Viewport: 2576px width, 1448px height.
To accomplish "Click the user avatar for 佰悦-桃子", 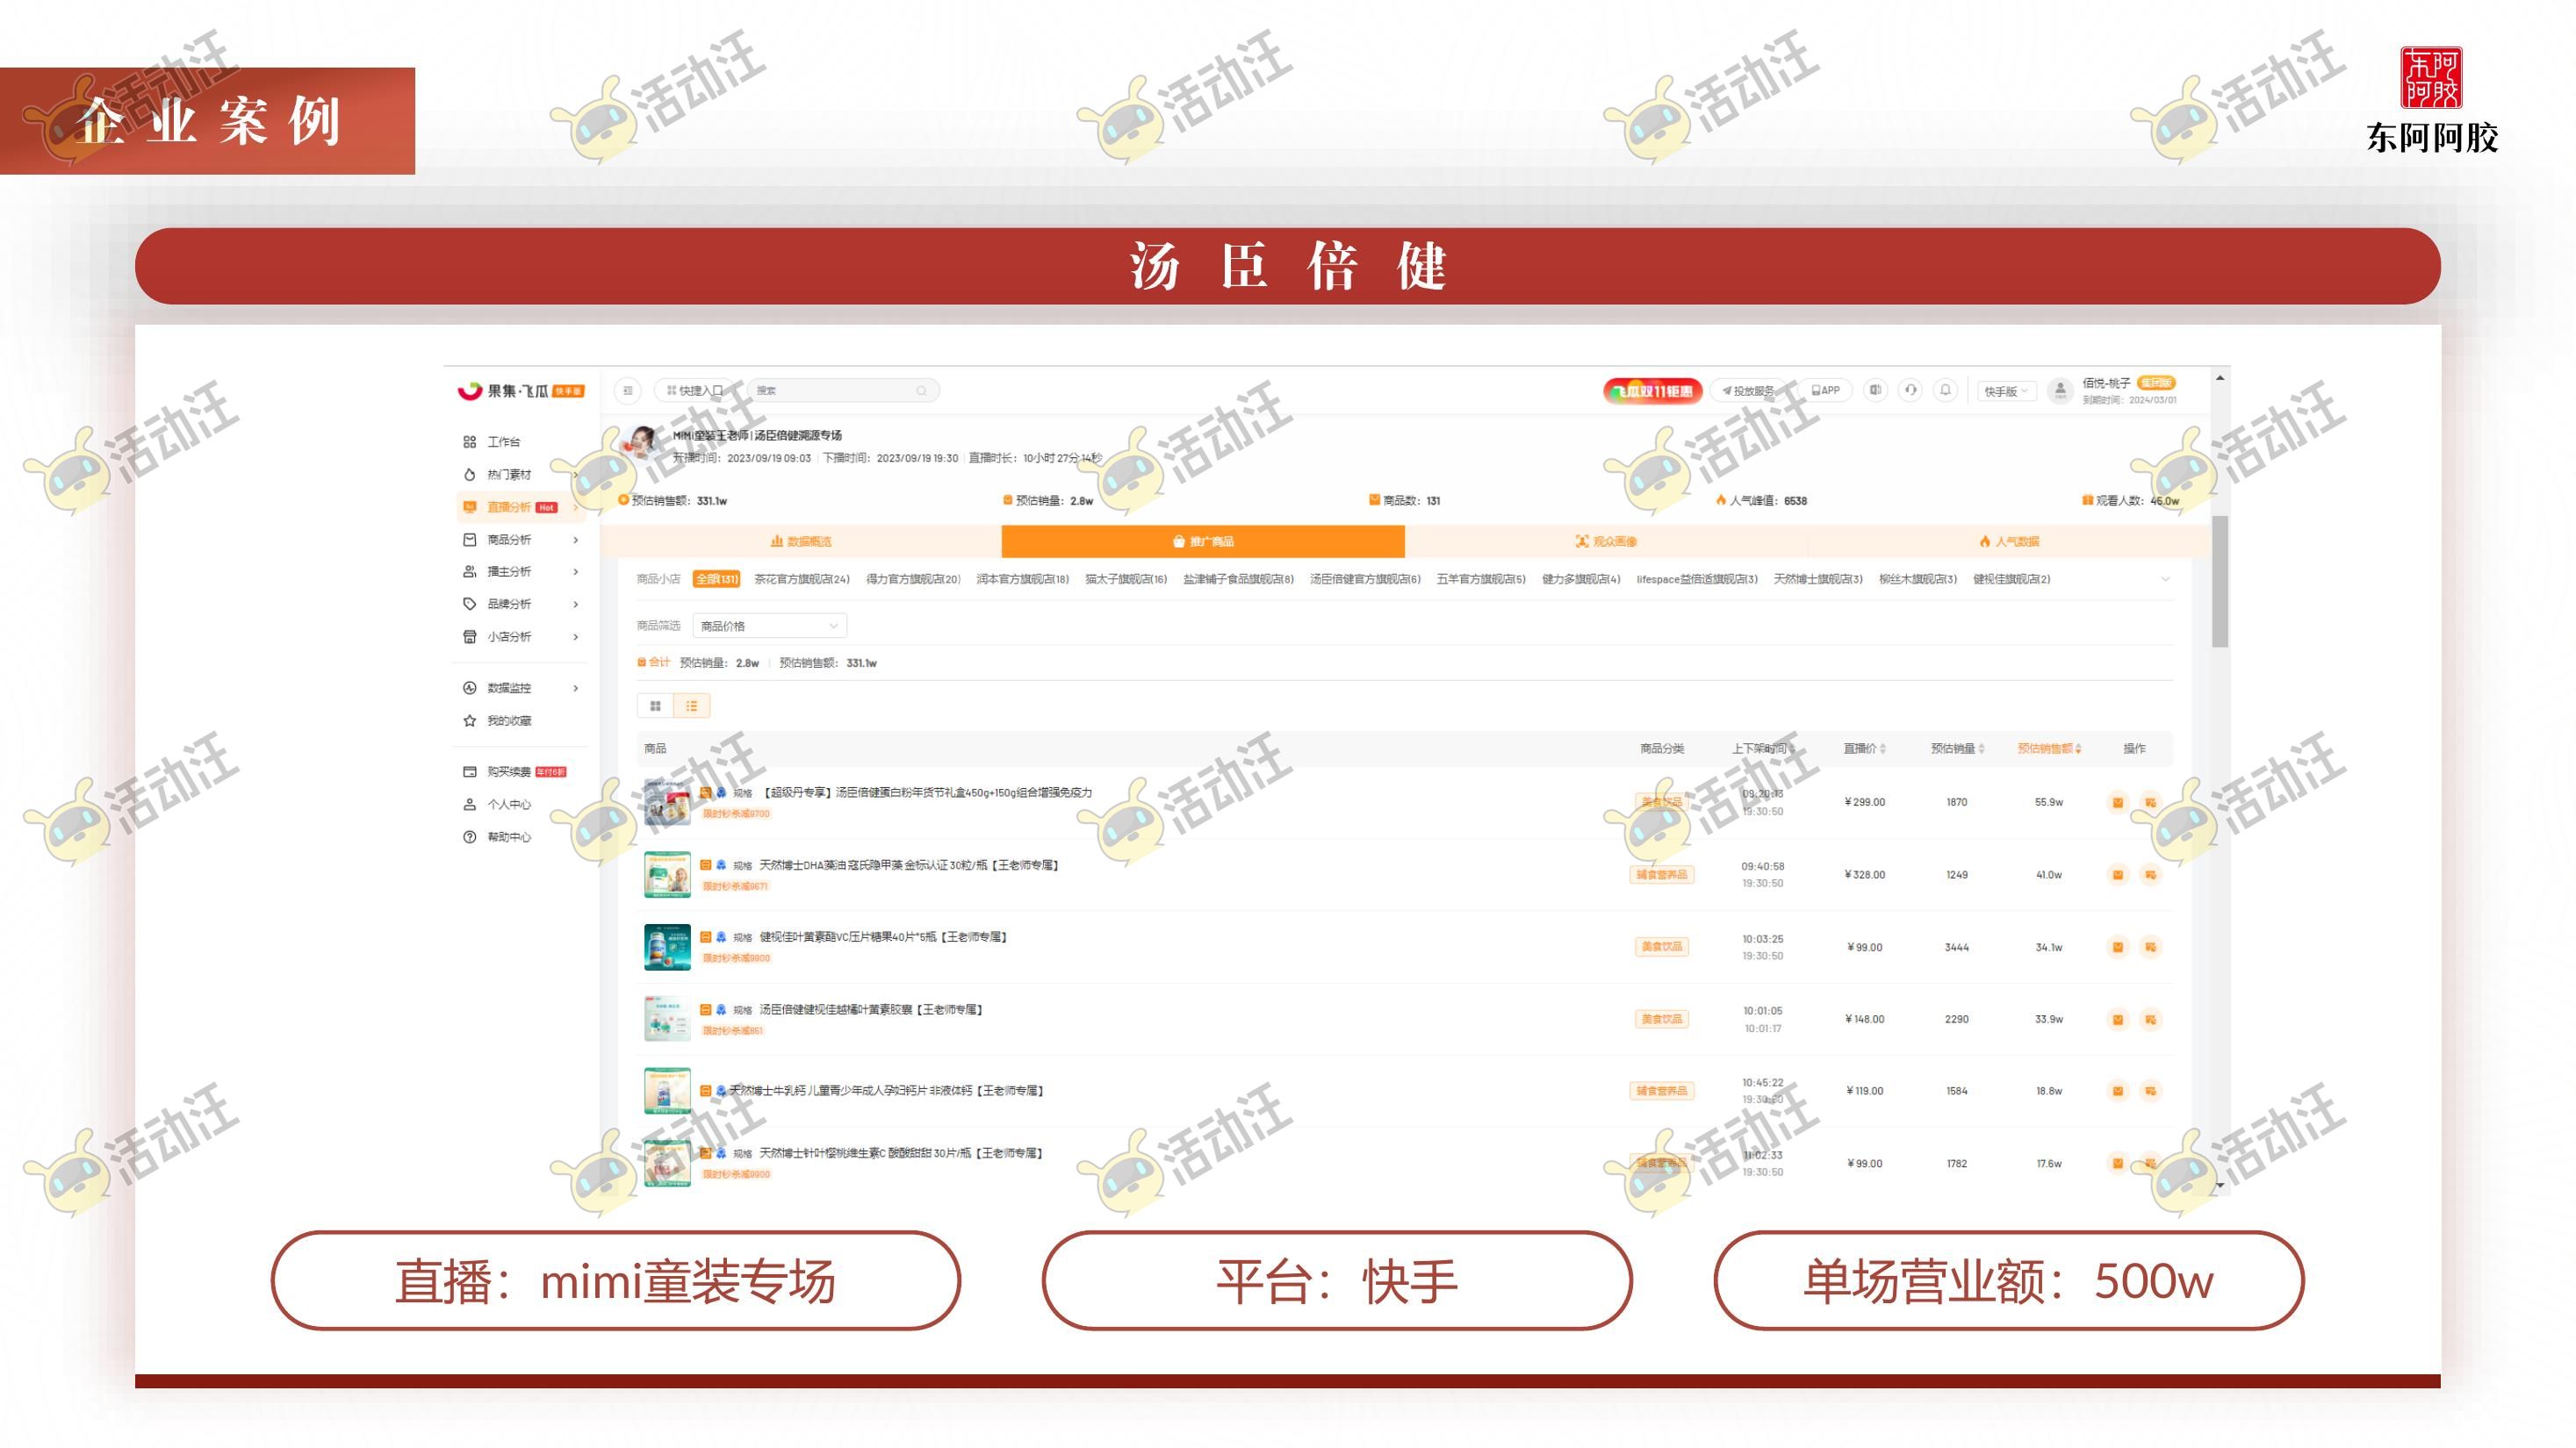I will (2059, 391).
